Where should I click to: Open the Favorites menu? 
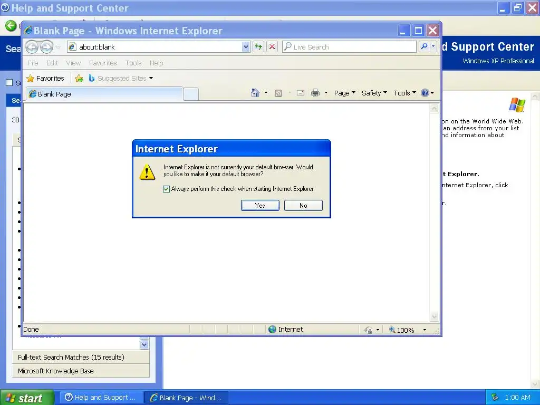pyautogui.click(x=103, y=63)
